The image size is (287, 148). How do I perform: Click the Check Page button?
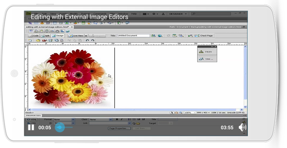coord(204,36)
